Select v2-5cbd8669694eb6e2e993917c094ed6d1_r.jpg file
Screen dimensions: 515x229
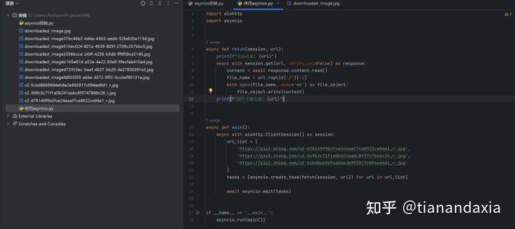click(71, 85)
